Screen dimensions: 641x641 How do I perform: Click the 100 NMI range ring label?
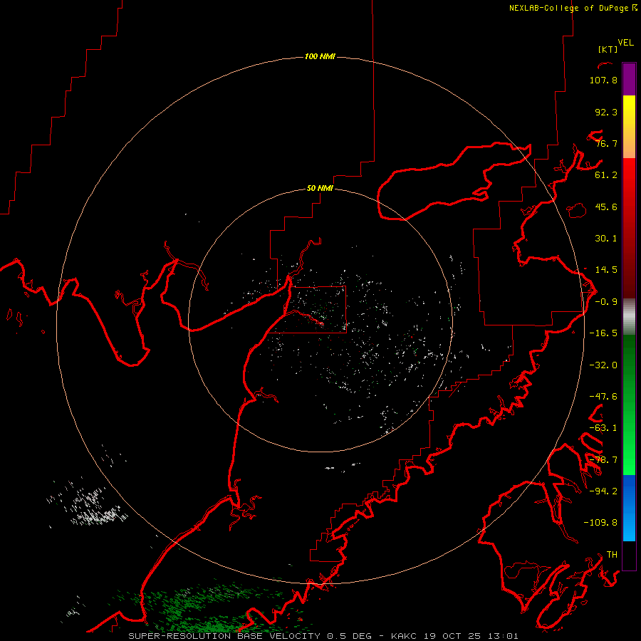click(320, 56)
